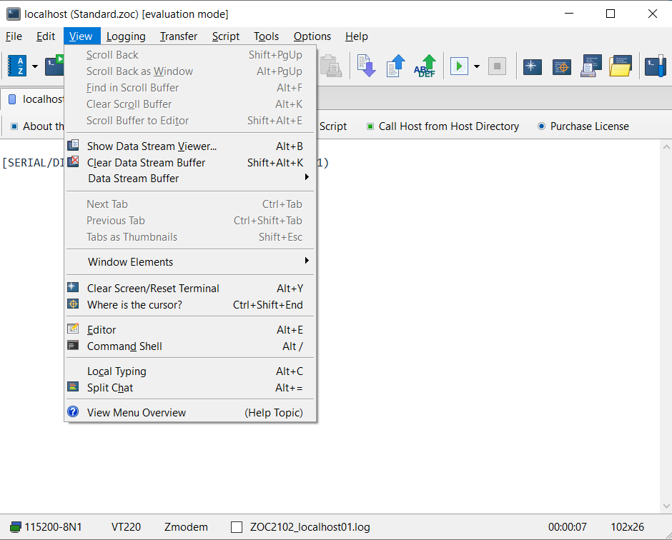This screenshot has height=540, width=672.
Task: Click the Print Screen toolbar icon
Action: [x=591, y=66]
